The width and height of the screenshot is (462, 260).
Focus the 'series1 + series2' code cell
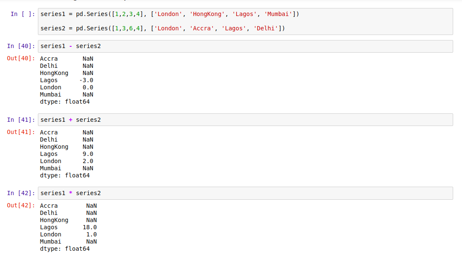pyautogui.click(x=244, y=120)
